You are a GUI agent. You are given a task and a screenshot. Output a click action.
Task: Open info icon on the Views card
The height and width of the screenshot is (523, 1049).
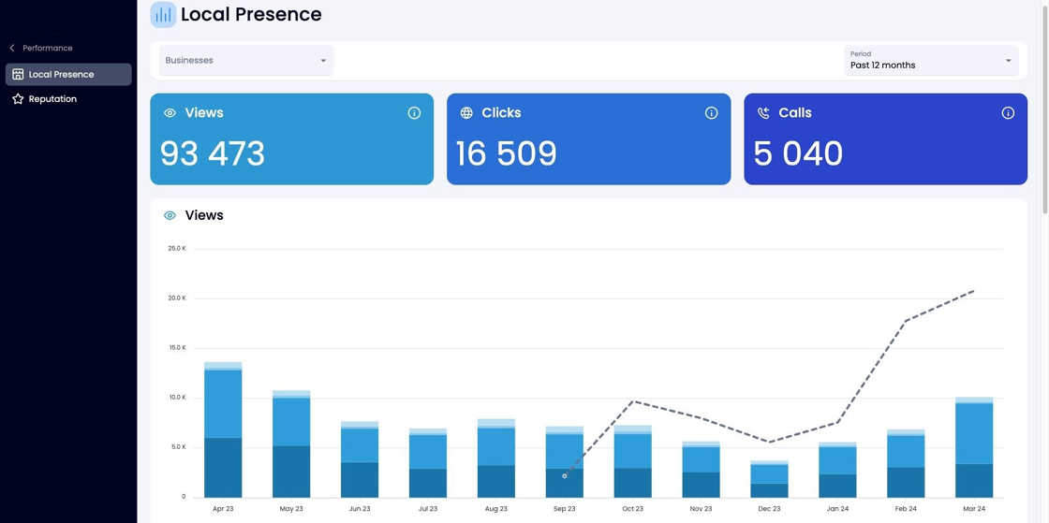(414, 113)
